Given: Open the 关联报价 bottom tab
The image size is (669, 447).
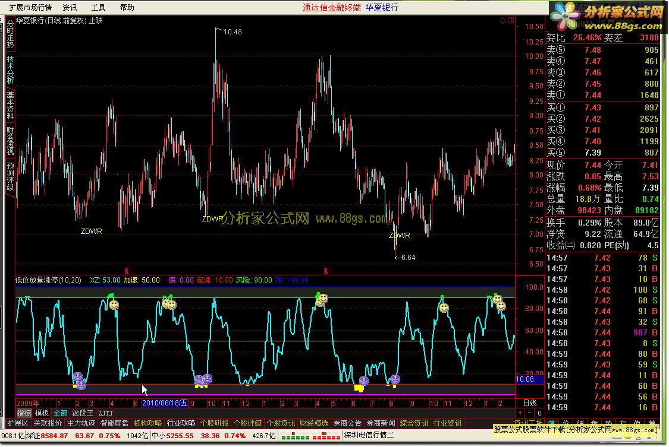Looking at the screenshot, I should (x=48, y=423).
